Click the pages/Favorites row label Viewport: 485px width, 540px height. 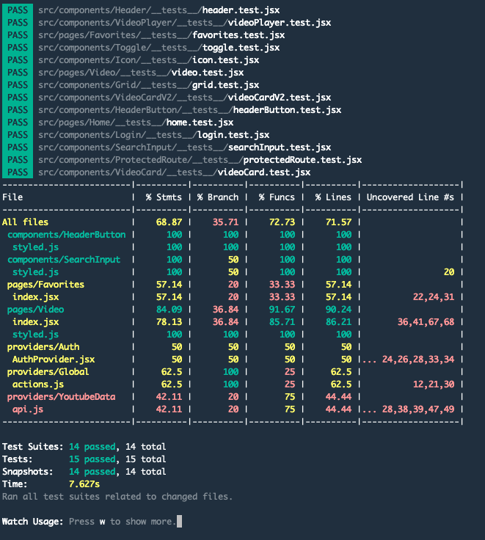click(45, 285)
